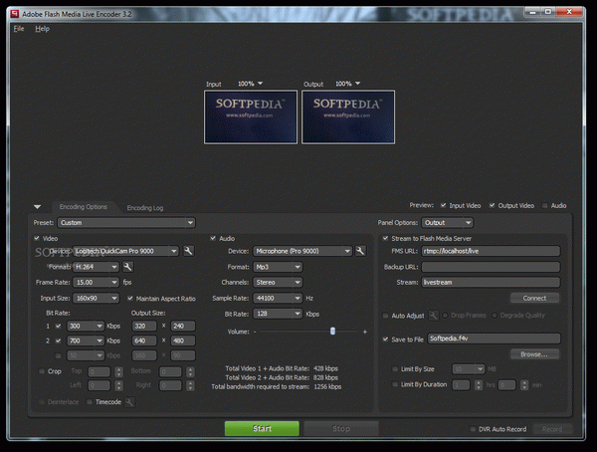Open audio Format Mp3 dropdown
Screen dimensions: 597x452
point(278,267)
